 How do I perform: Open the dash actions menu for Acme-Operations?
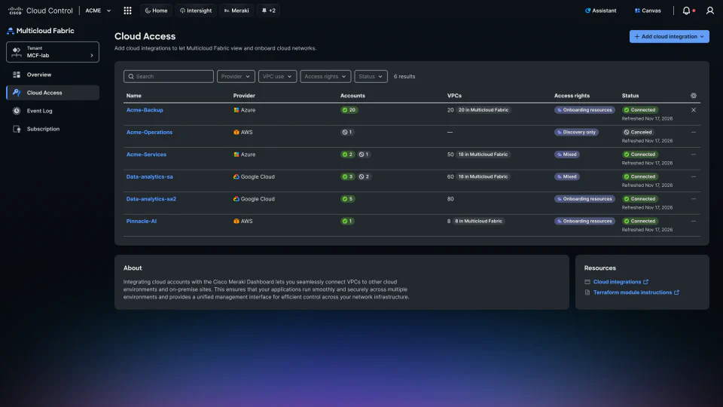(694, 132)
